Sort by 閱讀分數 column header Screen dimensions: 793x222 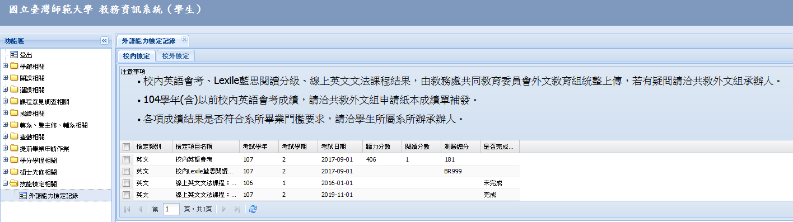421,147
